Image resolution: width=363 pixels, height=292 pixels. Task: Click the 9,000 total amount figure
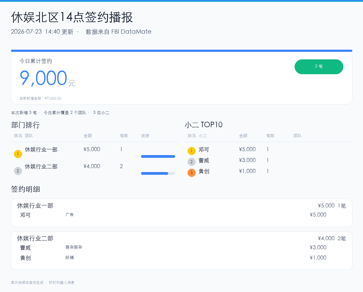pyautogui.click(x=43, y=78)
